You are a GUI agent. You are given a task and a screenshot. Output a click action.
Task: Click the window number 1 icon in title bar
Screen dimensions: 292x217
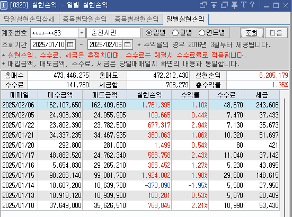point(4,5)
